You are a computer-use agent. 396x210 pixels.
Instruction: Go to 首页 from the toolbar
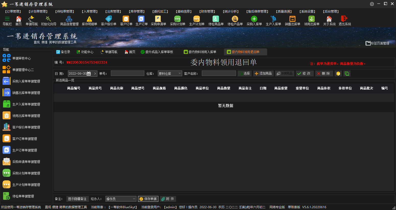tap(19, 21)
